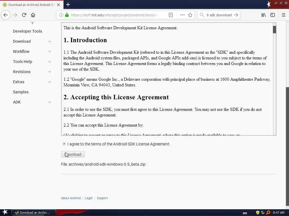Screen dimensions: 289x216
Task: Open the Download sidebar item
Action: [x=22, y=41]
